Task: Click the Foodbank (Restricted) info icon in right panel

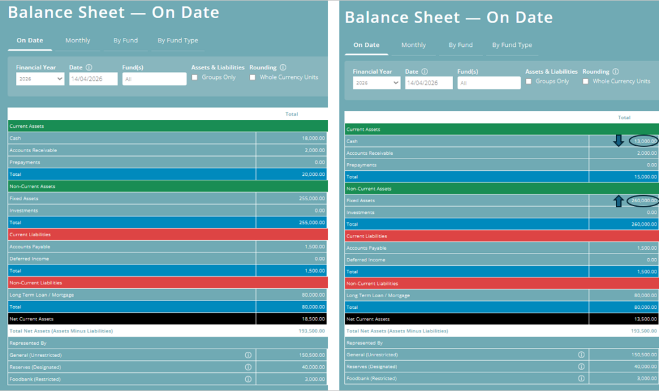Action: coord(581,379)
